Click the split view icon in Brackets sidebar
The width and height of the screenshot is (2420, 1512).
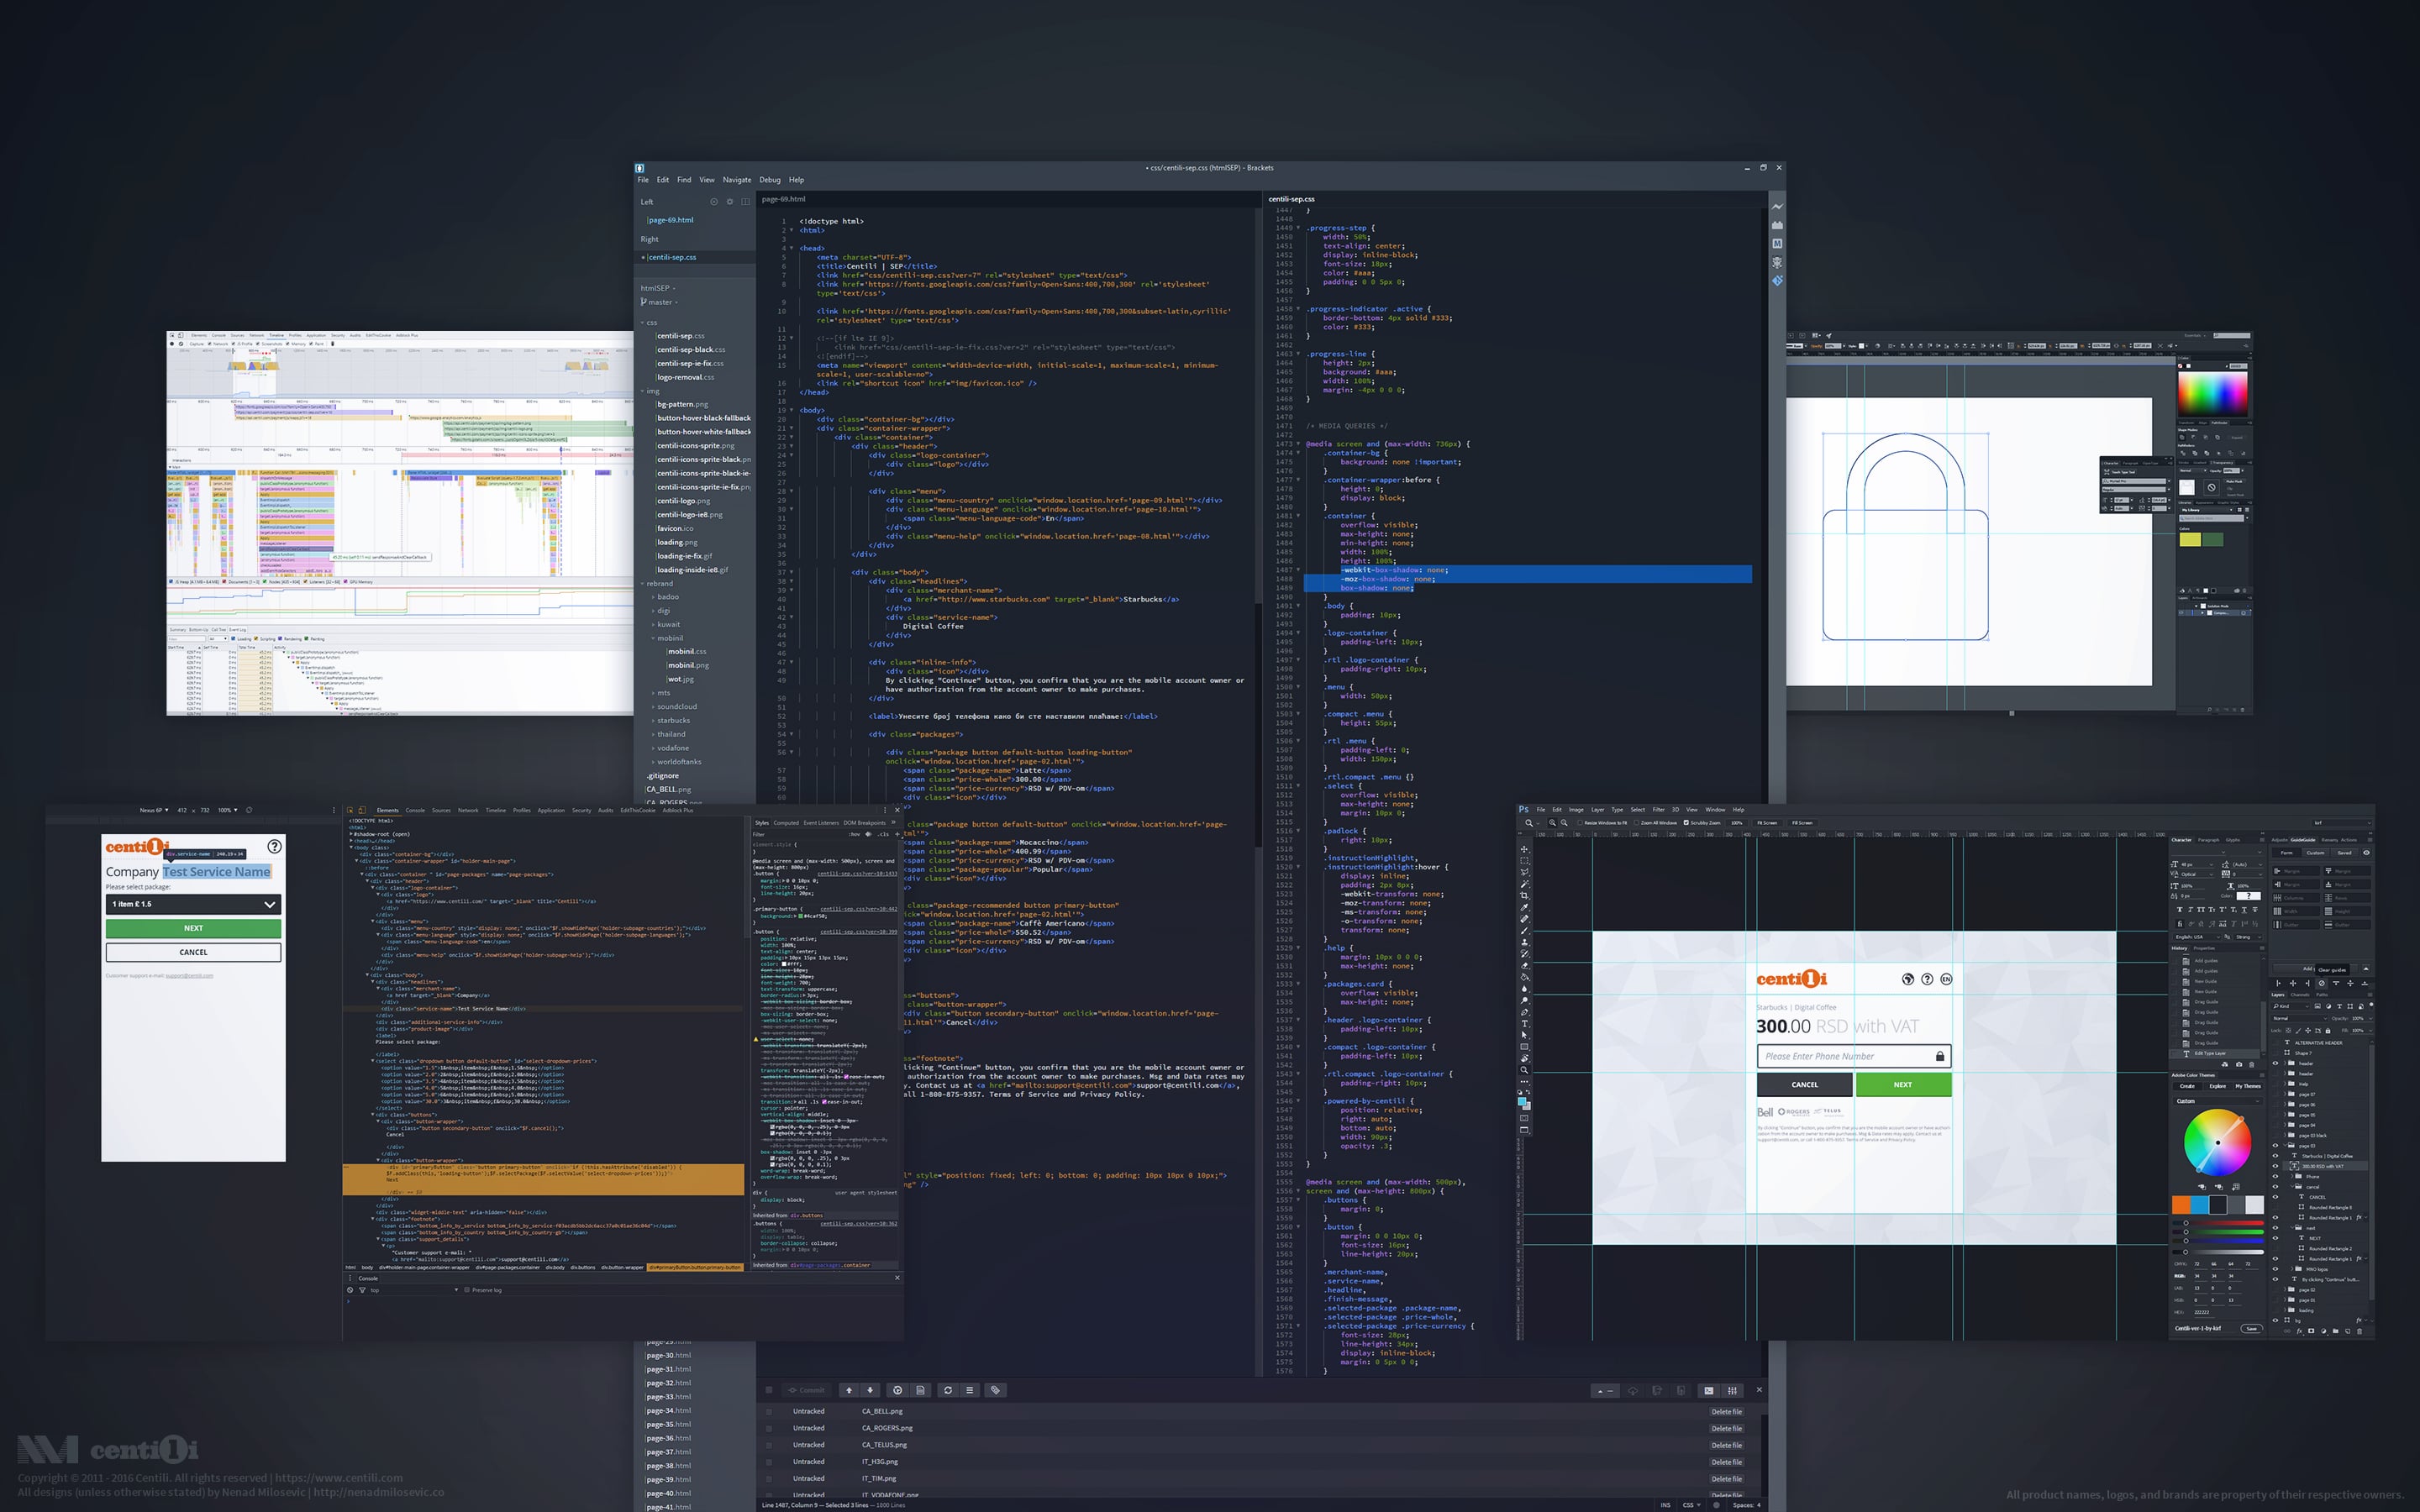click(745, 202)
